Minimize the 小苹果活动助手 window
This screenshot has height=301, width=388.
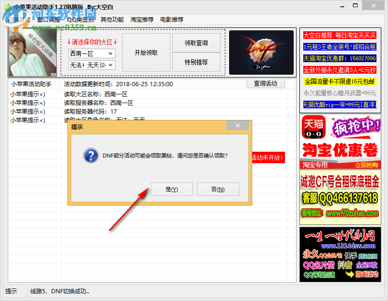coord(342,6)
